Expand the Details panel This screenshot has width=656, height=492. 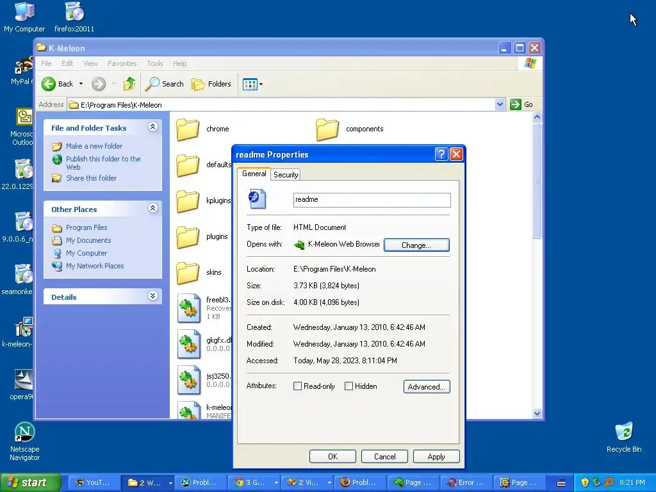pyautogui.click(x=152, y=296)
